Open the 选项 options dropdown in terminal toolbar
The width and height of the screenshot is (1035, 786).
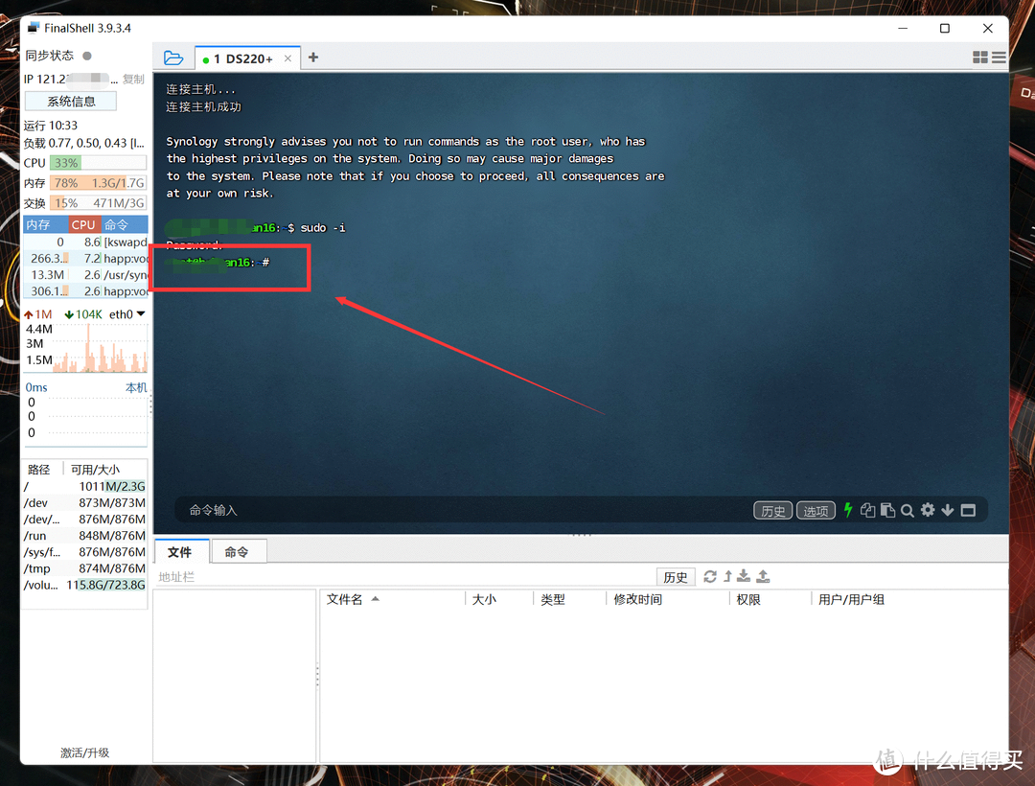pyautogui.click(x=816, y=510)
